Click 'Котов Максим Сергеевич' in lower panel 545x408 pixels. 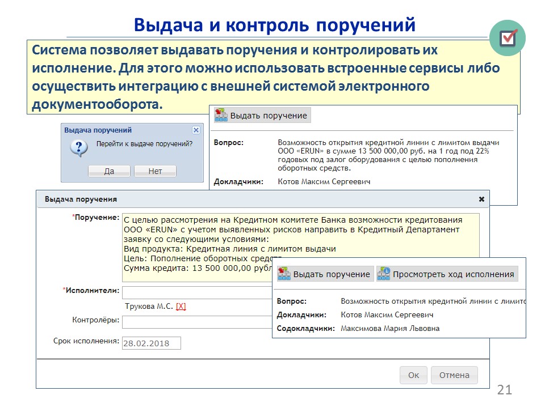click(x=387, y=314)
